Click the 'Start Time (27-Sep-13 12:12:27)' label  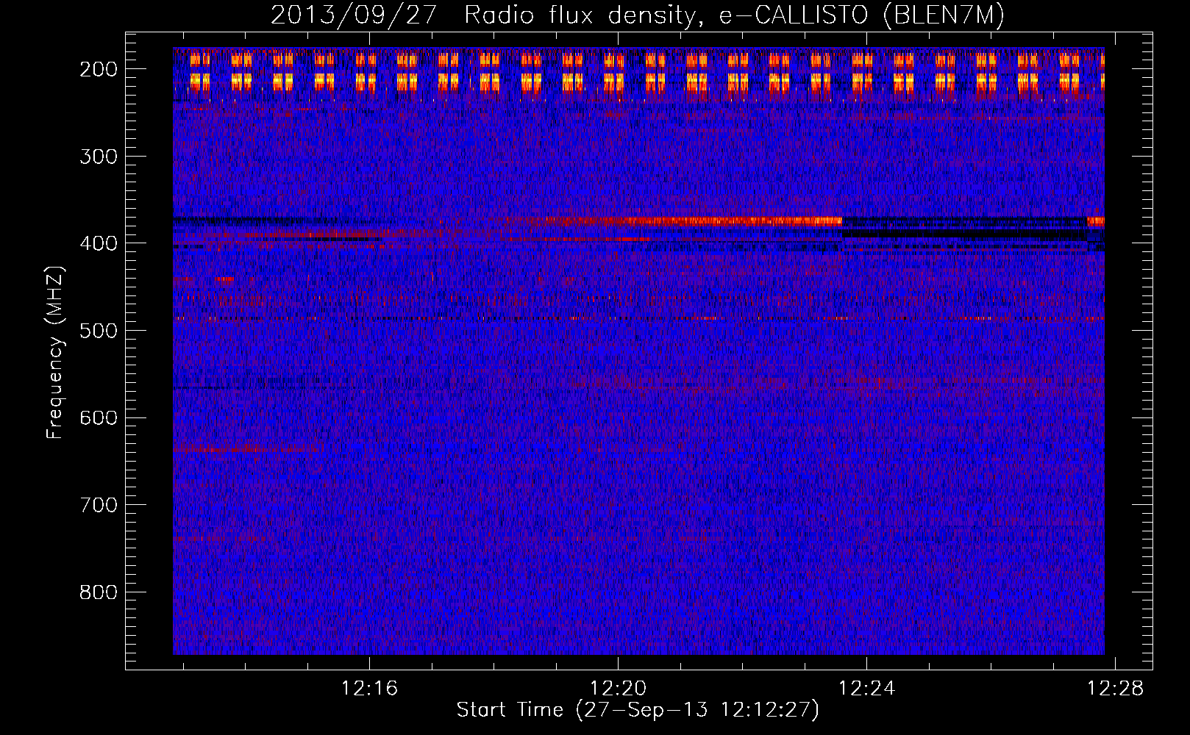(x=638, y=710)
